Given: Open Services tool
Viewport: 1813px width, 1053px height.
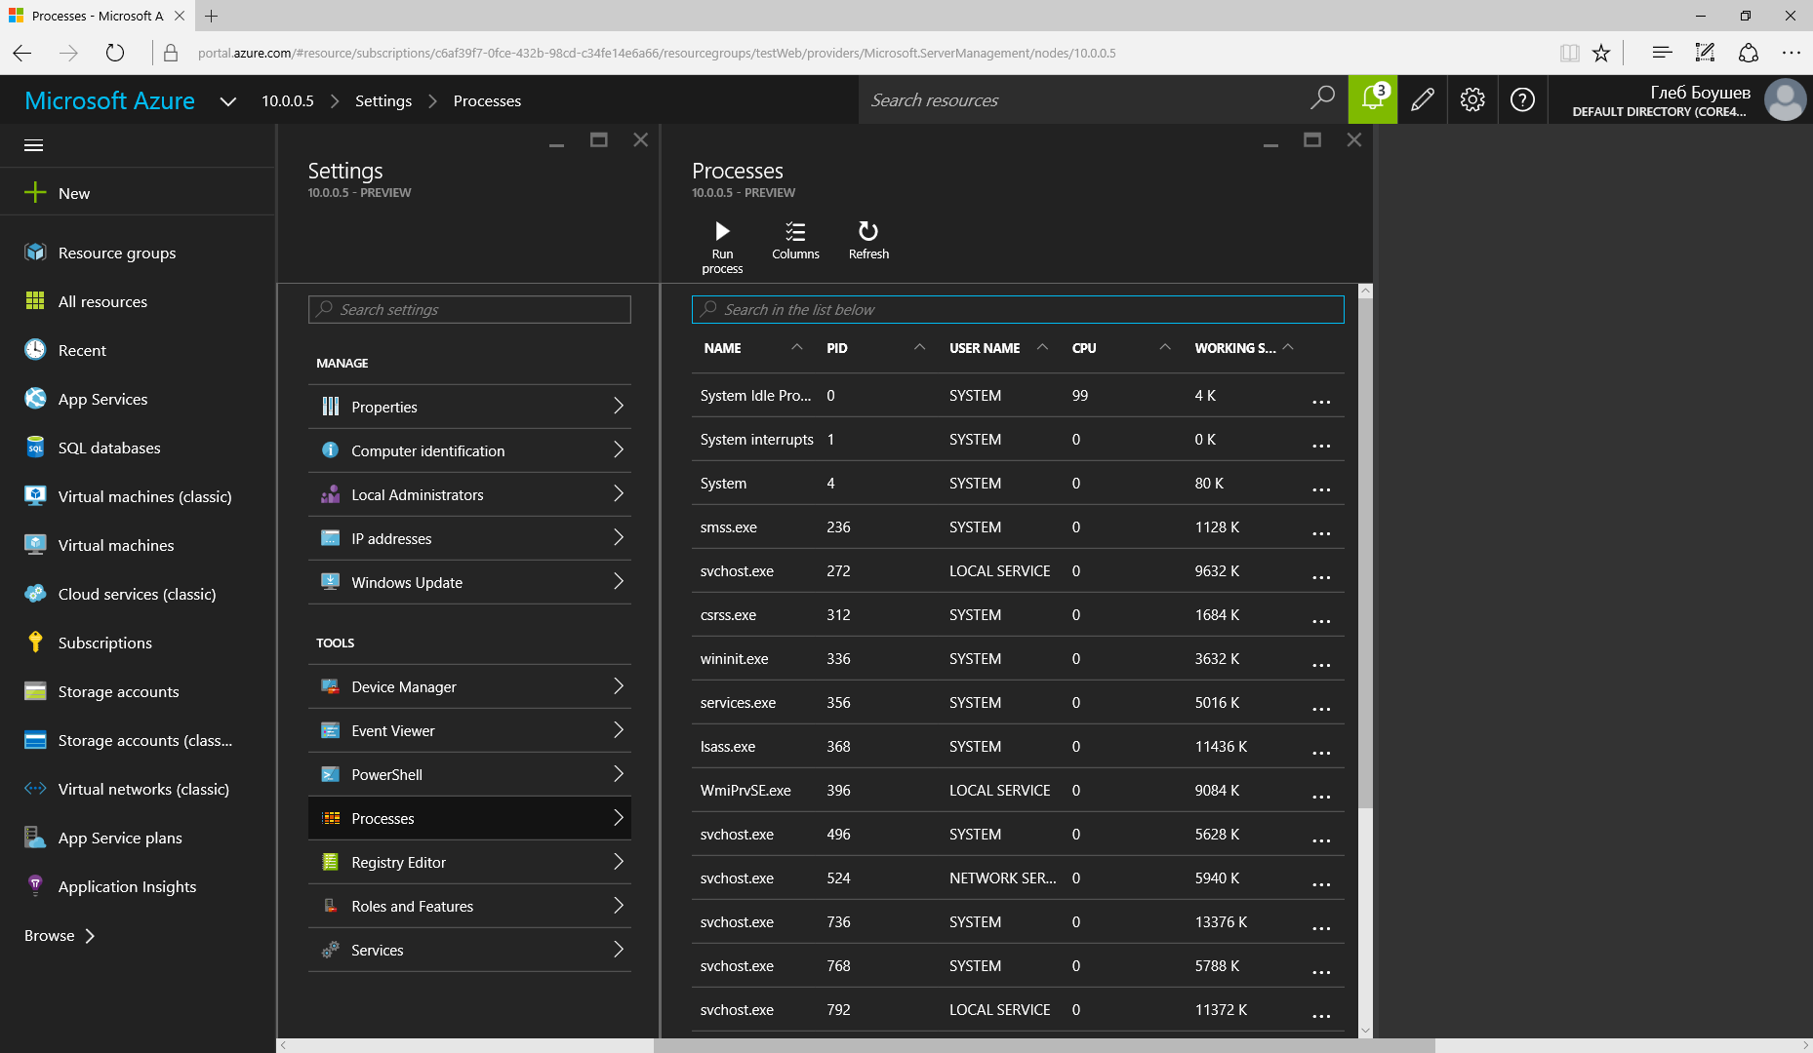Looking at the screenshot, I should tap(469, 950).
